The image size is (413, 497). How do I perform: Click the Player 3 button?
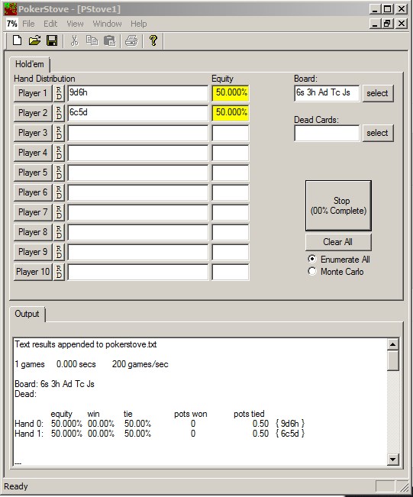(33, 133)
